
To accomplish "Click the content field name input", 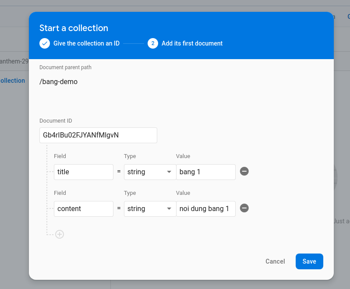I will pyautogui.click(x=83, y=209).
